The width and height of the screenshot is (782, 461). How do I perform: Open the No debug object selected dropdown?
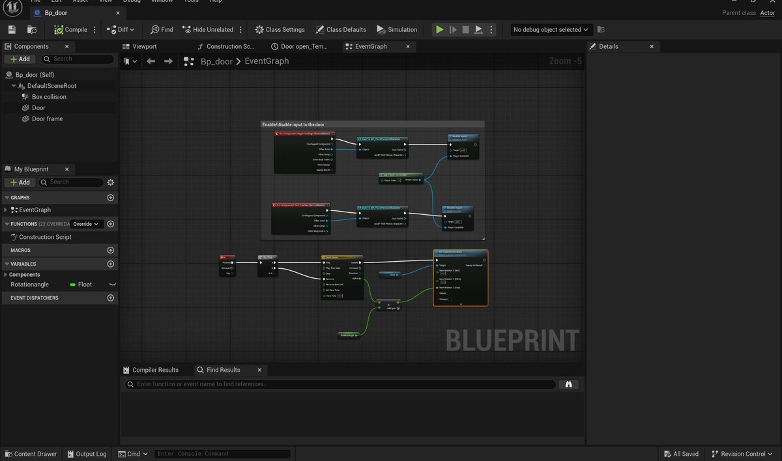tap(548, 29)
